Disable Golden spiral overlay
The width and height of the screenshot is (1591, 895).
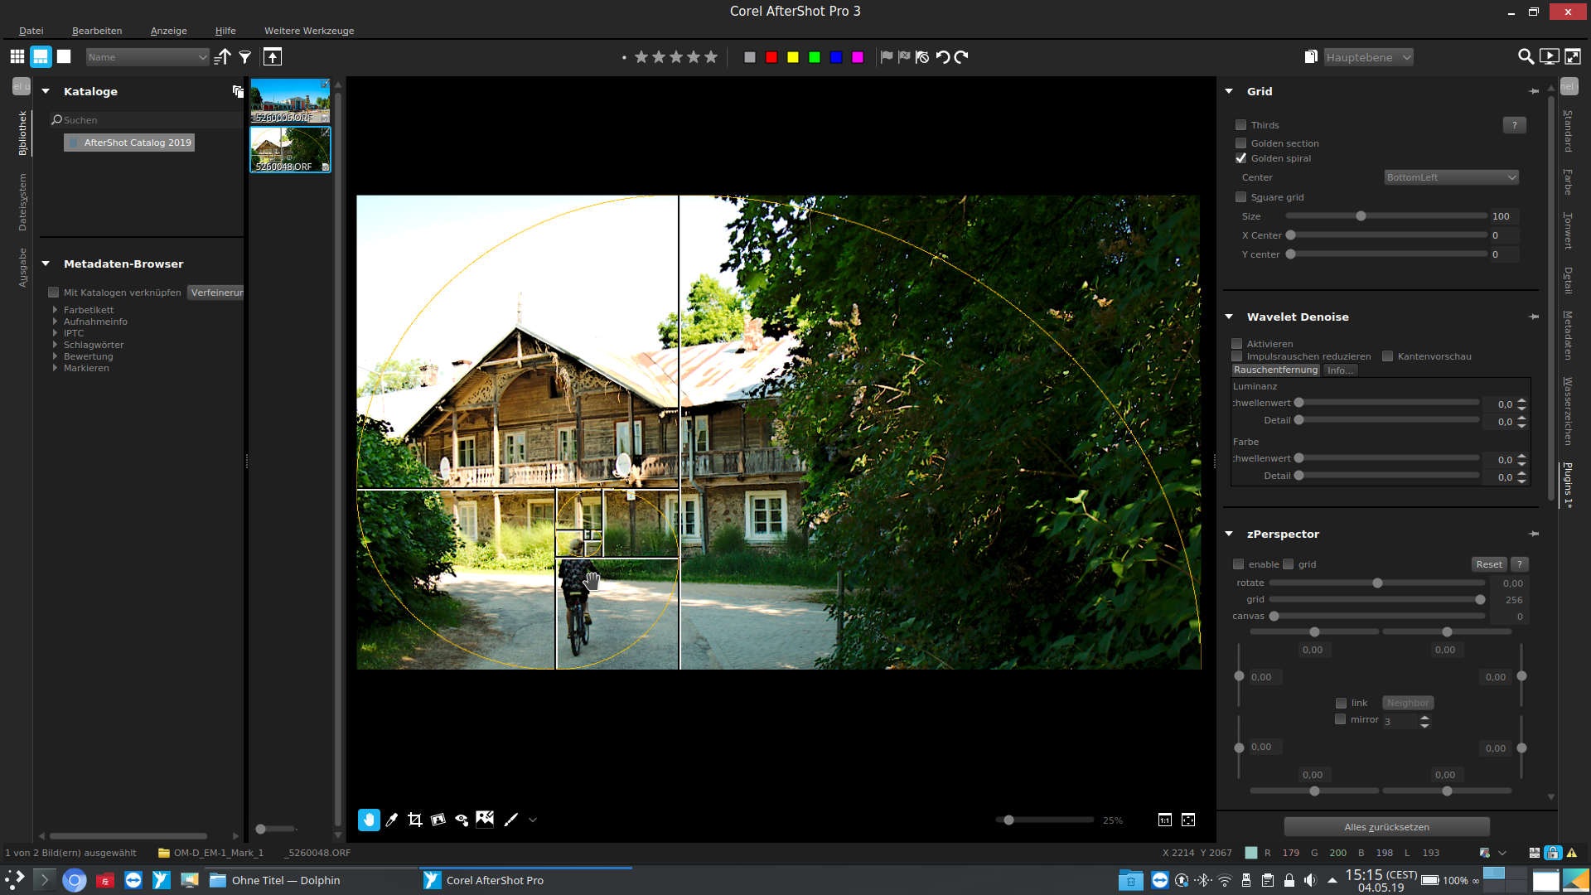[1240, 158]
